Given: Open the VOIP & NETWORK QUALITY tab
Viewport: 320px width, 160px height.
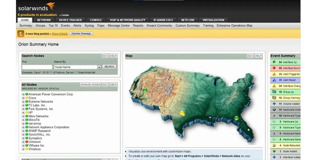Looking at the screenshot, I should click(x=128, y=20).
